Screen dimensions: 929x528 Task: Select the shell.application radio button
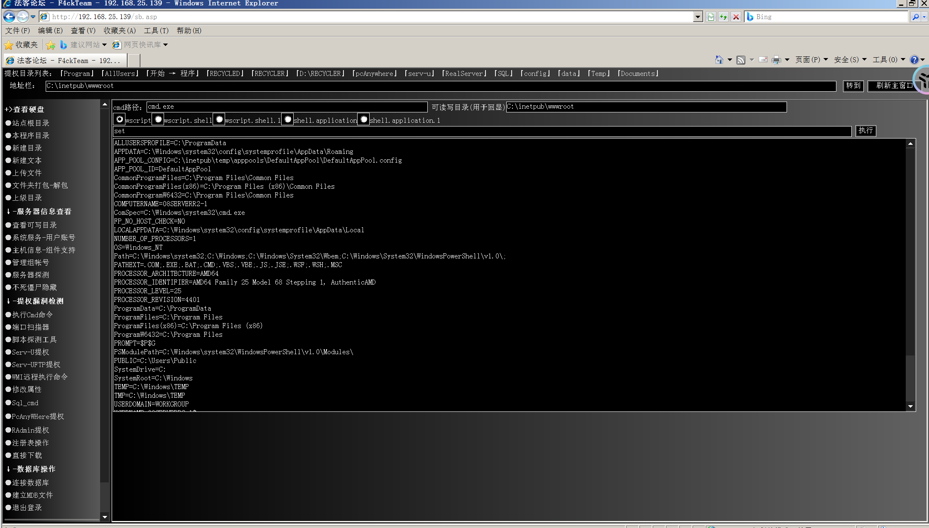(x=288, y=119)
